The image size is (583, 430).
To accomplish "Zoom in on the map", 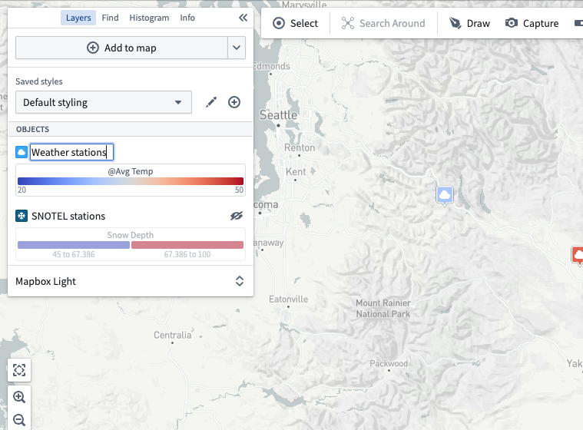I will (19, 397).
